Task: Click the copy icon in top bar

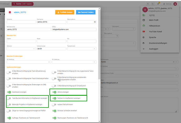Action: [153, 4]
